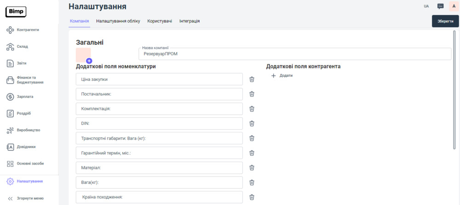Open Контрагенти section in sidebar

click(28, 30)
